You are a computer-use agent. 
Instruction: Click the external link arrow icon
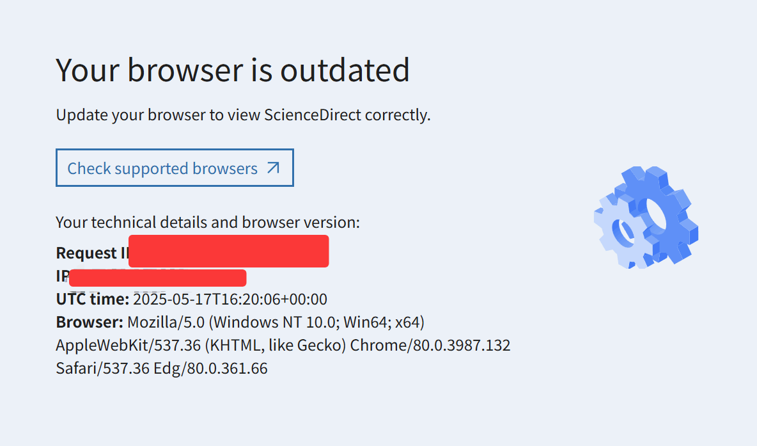273,168
